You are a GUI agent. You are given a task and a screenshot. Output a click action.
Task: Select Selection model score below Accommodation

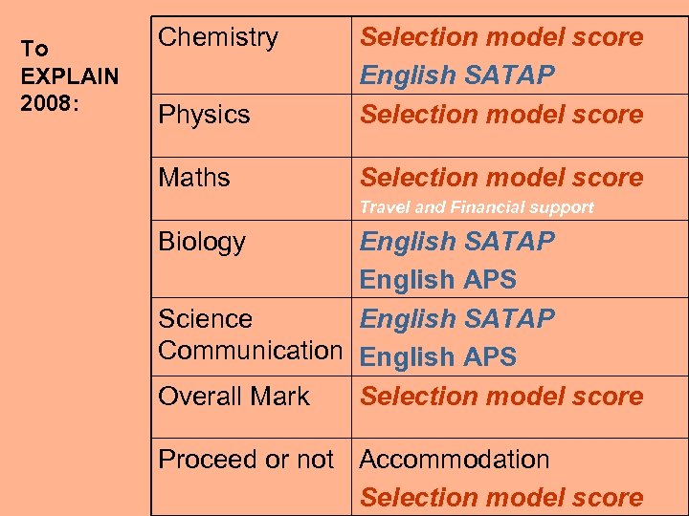[500, 498]
